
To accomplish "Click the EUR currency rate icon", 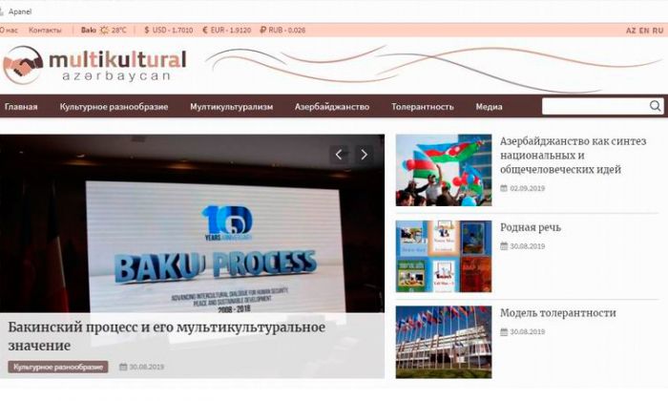I will pos(206,30).
